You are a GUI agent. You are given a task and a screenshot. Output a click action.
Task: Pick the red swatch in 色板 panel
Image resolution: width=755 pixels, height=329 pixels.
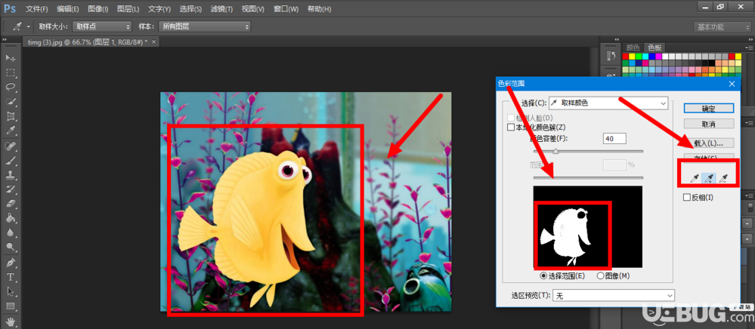click(x=626, y=57)
